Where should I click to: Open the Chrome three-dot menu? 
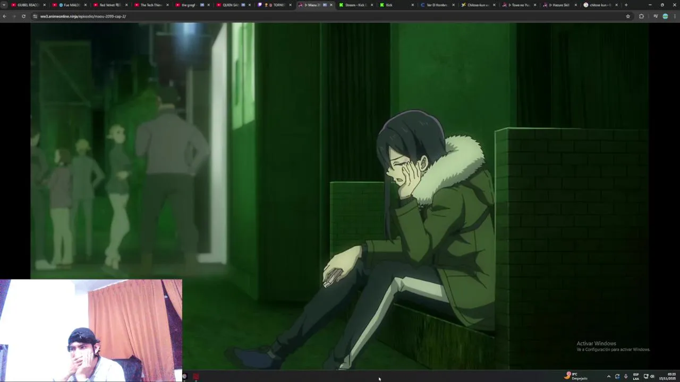pyautogui.click(x=675, y=16)
